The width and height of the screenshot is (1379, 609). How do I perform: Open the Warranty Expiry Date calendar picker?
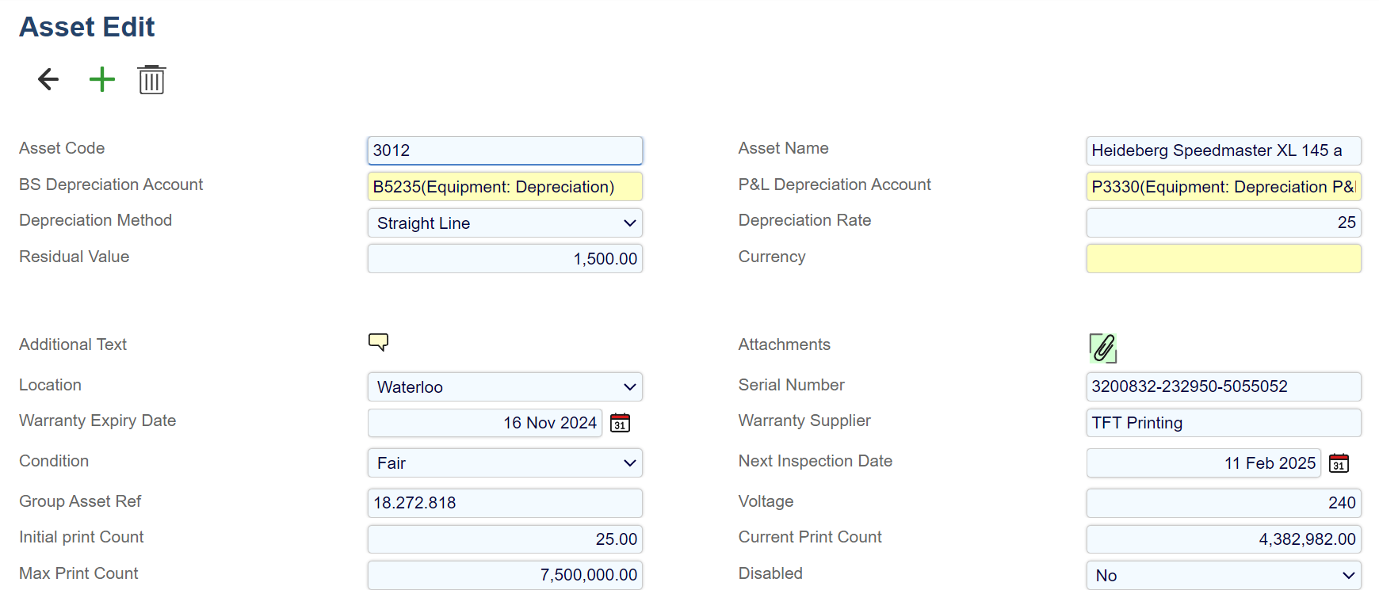pyautogui.click(x=620, y=423)
